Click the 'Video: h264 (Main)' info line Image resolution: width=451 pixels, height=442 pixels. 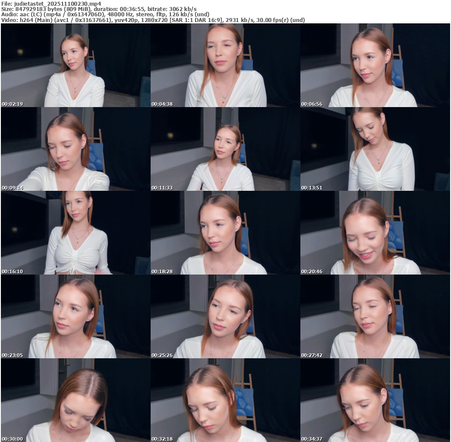pos(153,20)
